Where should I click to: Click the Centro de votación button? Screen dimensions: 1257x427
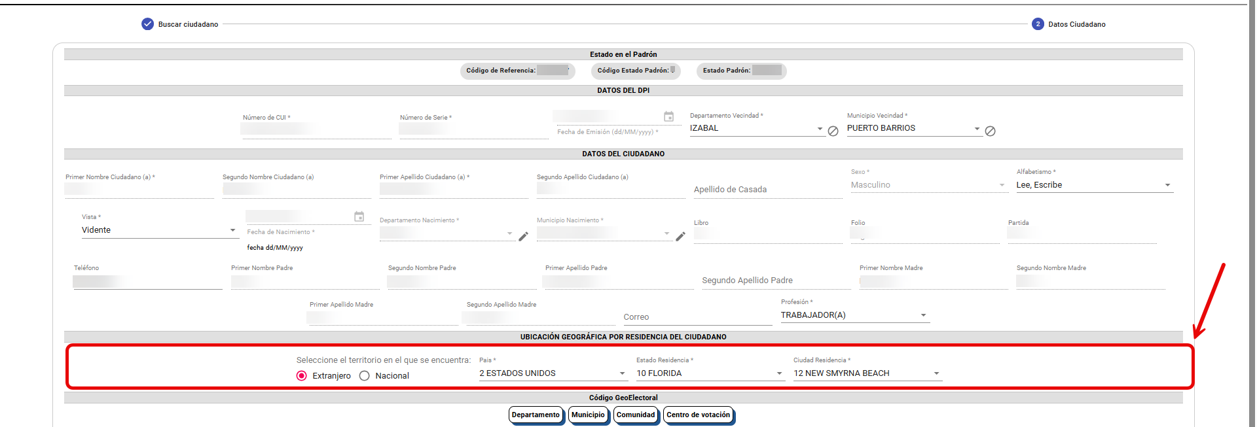pyautogui.click(x=698, y=415)
